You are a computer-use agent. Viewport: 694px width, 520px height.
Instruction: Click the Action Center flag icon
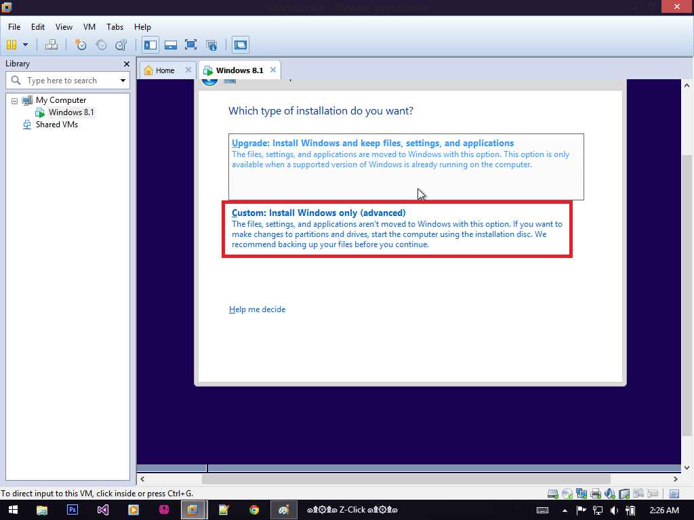click(581, 511)
